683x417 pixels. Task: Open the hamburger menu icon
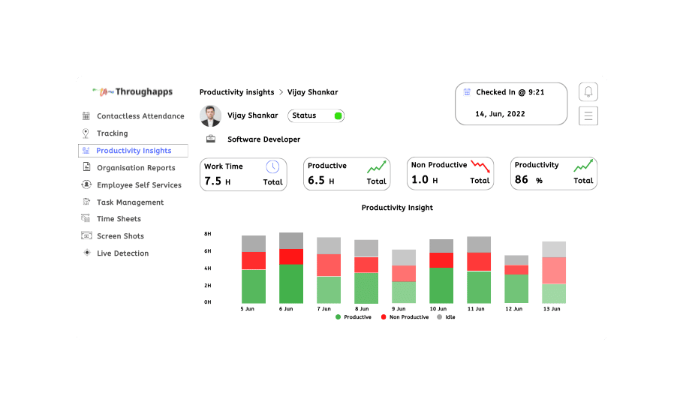coord(588,115)
